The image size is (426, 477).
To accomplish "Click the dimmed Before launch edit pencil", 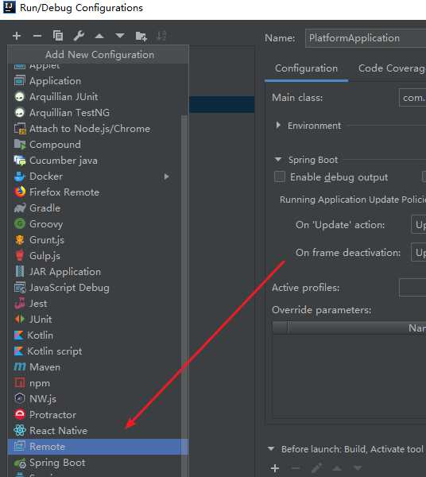I will pyautogui.click(x=316, y=468).
